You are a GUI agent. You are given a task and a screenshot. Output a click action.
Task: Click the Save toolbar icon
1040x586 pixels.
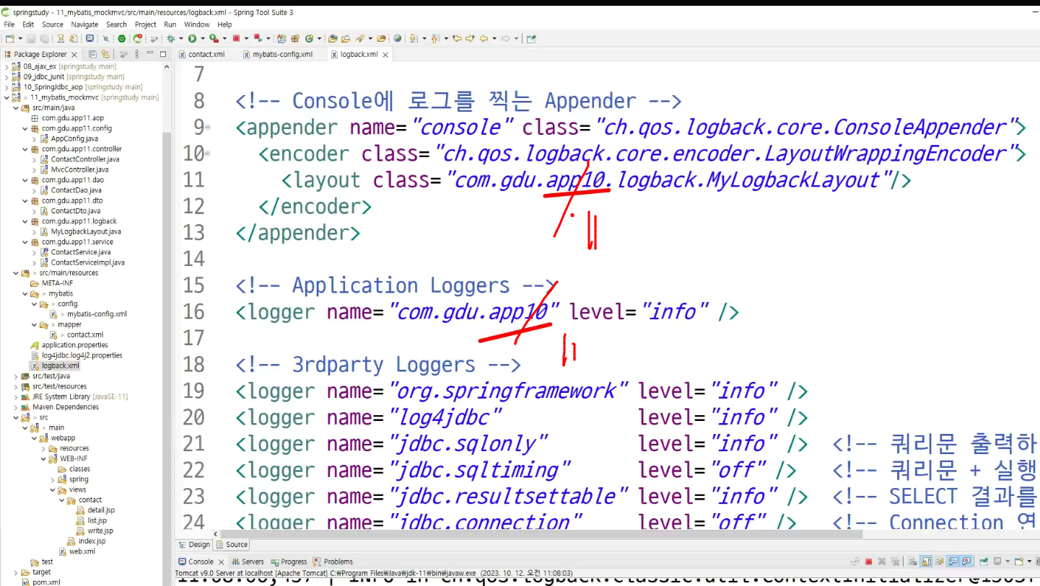[31, 38]
